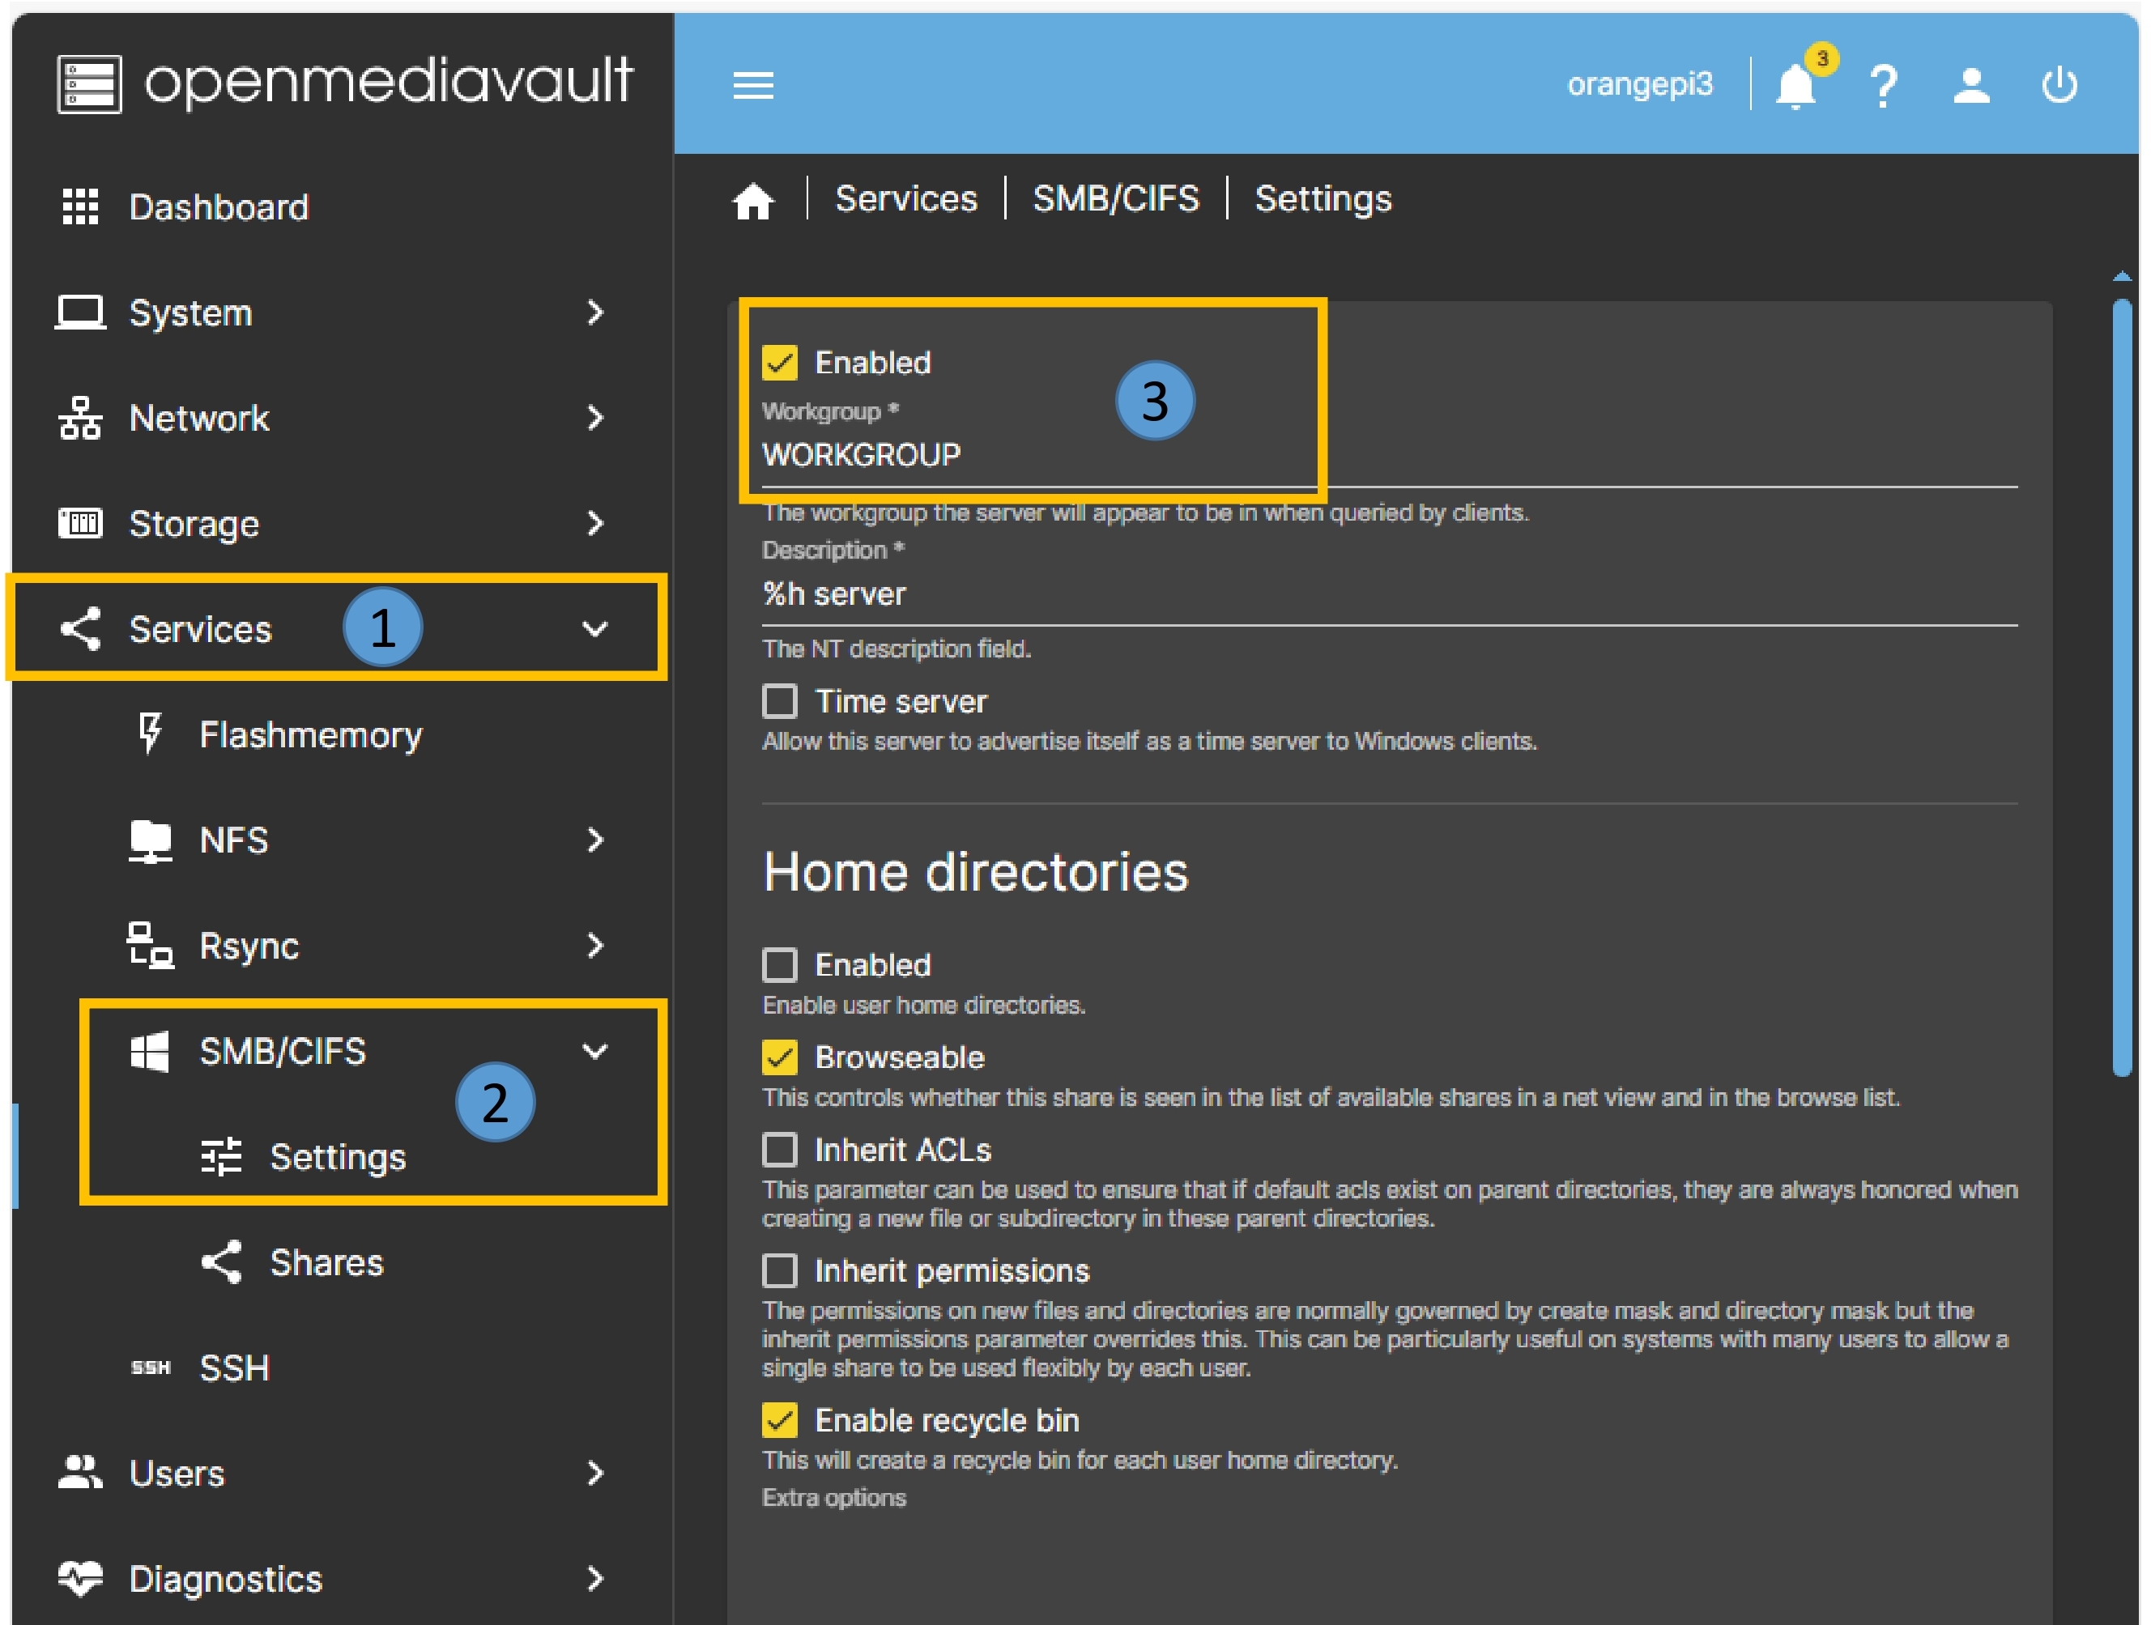2151x1625 pixels.
Task: Expand the Network menu chevron
Action: 595,418
